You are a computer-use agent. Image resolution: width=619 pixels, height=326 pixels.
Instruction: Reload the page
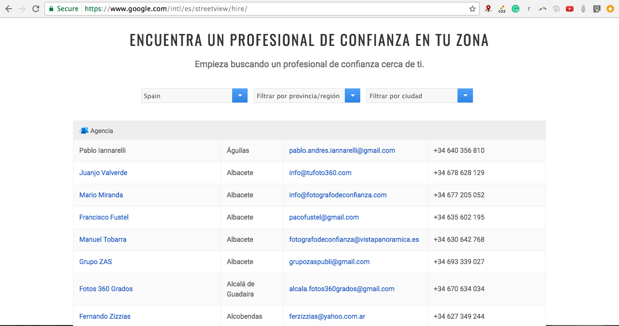click(x=36, y=9)
